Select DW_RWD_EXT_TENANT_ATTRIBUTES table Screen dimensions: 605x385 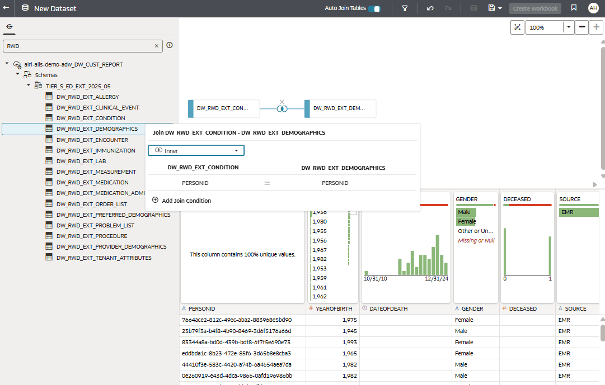(104, 258)
